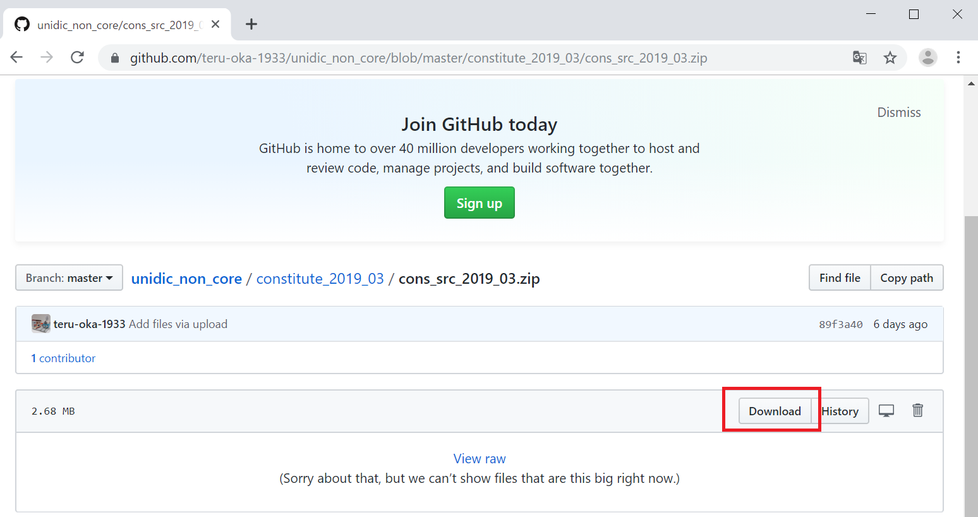Image resolution: width=978 pixels, height=517 pixels.
Task: Open the Branch: master dropdown
Action: coord(69,278)
